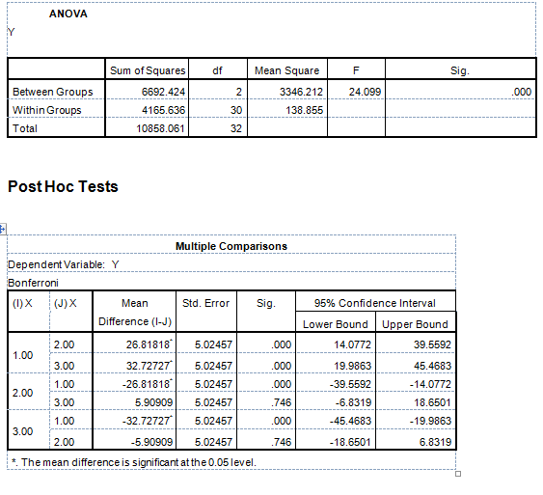Click the Total row label
Viewport: 543px width, 495px height.
click(25, 128)
